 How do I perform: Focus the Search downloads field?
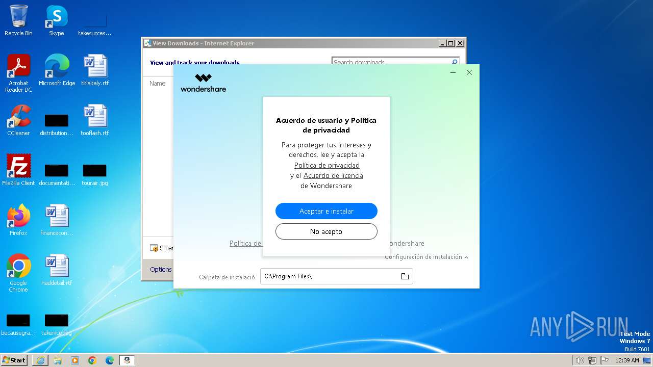point(391,62)
